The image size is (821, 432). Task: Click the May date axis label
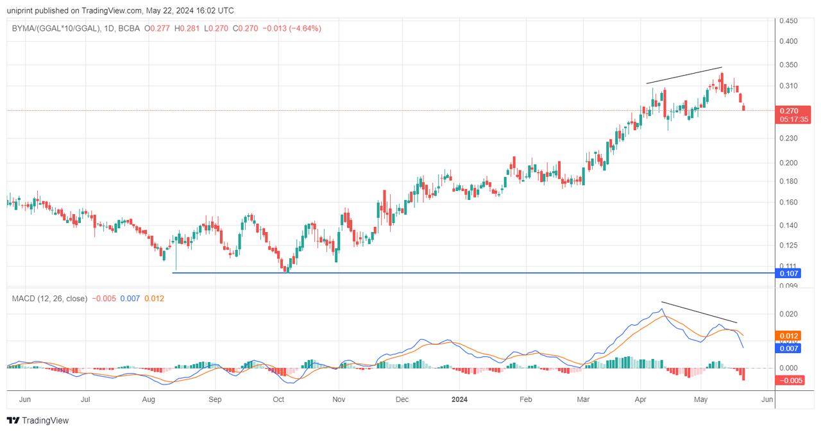(x=701, y=399)
